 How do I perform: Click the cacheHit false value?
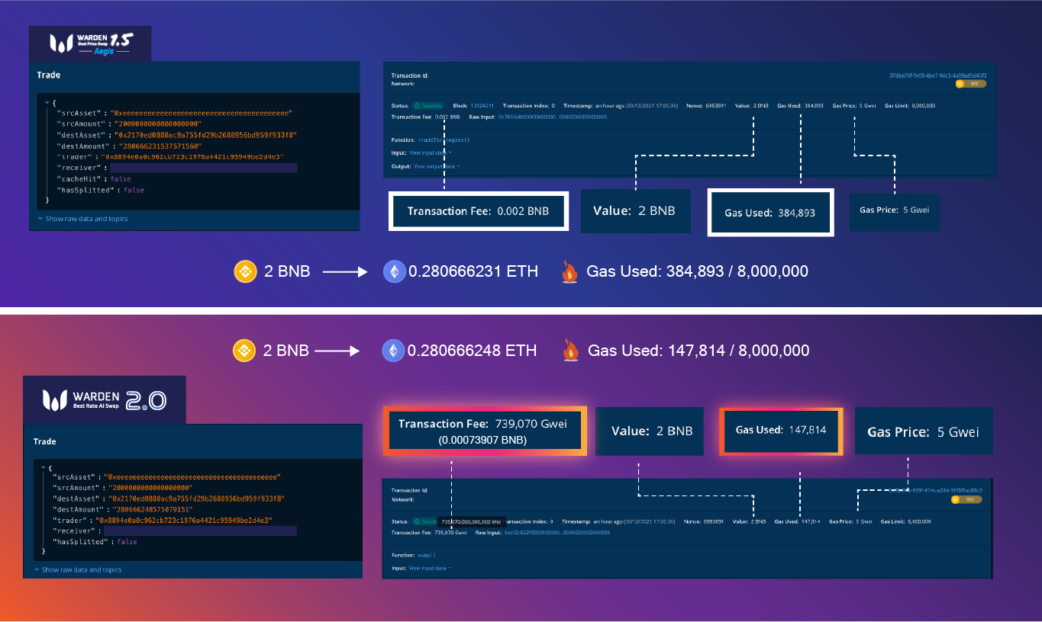(121, 178)
